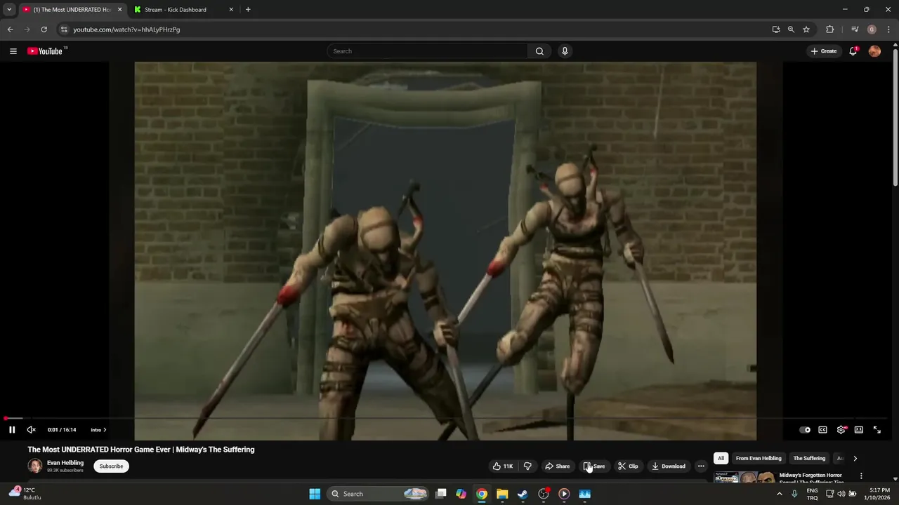This screenshot has width=899, height=505.
Task: Open the weather widget showing 12°C
Action: [x=26, y=494]
